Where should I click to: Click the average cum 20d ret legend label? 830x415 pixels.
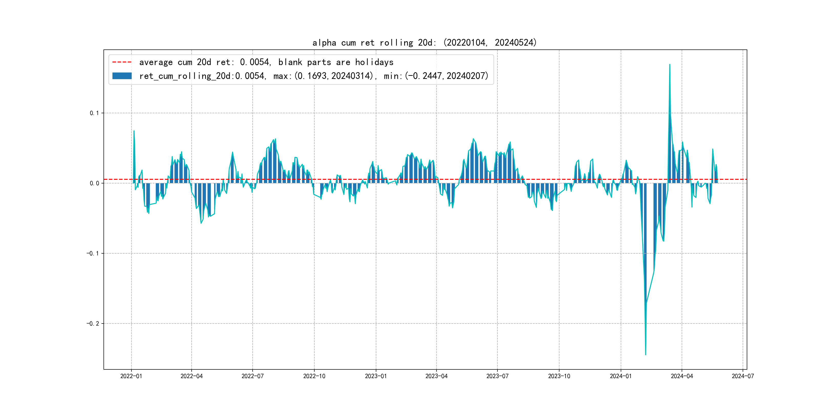click(266, 62)
